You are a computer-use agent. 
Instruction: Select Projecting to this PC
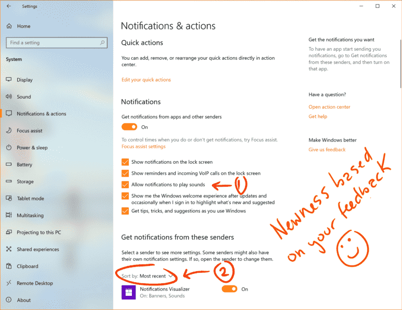coord(39,232)
